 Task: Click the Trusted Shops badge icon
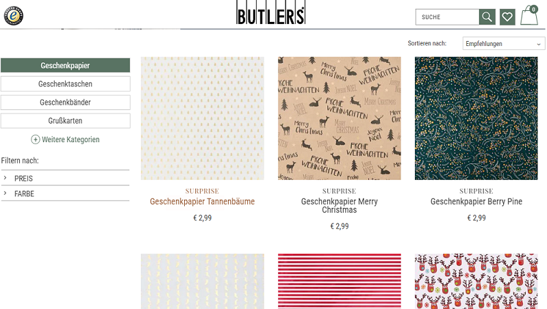(x=14, y=16)
